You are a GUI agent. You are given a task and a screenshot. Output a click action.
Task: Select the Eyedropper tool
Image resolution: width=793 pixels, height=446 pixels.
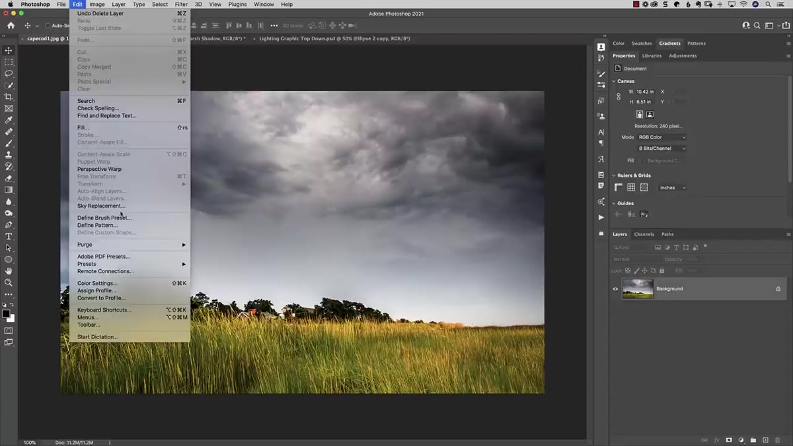click(x=9, y=120)
